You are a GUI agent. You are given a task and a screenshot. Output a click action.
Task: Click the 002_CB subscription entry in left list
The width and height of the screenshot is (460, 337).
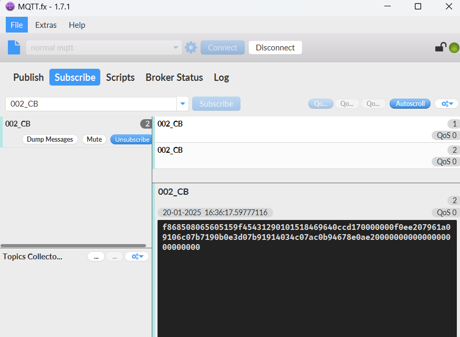[x=77, y=132]
